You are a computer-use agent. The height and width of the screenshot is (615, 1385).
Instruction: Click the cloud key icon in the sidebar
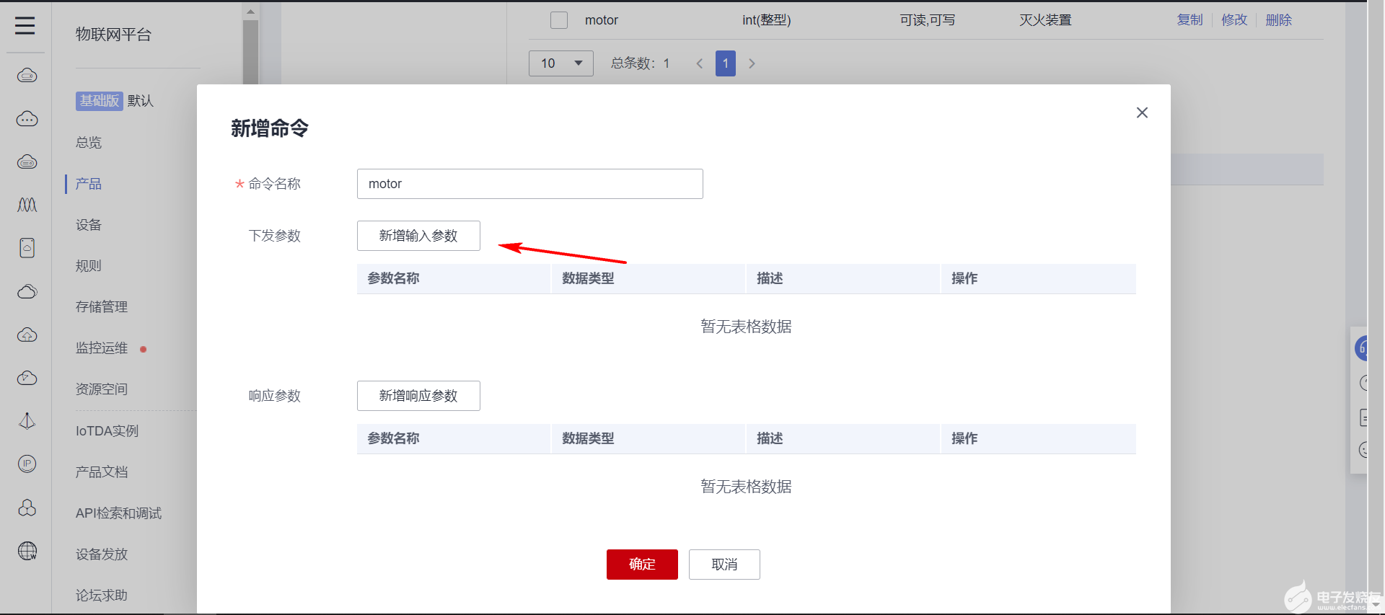click(27, 75)
